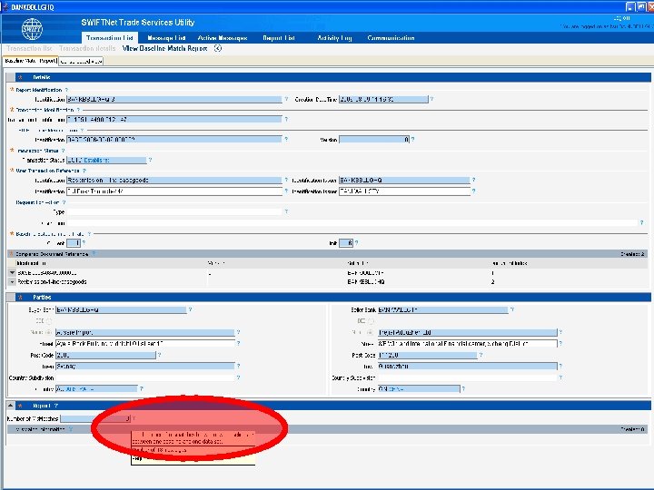The width and height of the screenshot is (654, 490).
Task: Open help for Report section heading
Action: [x=56, y=406]
